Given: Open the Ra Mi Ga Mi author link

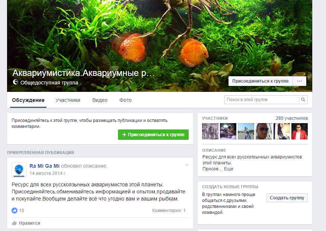Looking at the screenshot, I should pos(45,166).
